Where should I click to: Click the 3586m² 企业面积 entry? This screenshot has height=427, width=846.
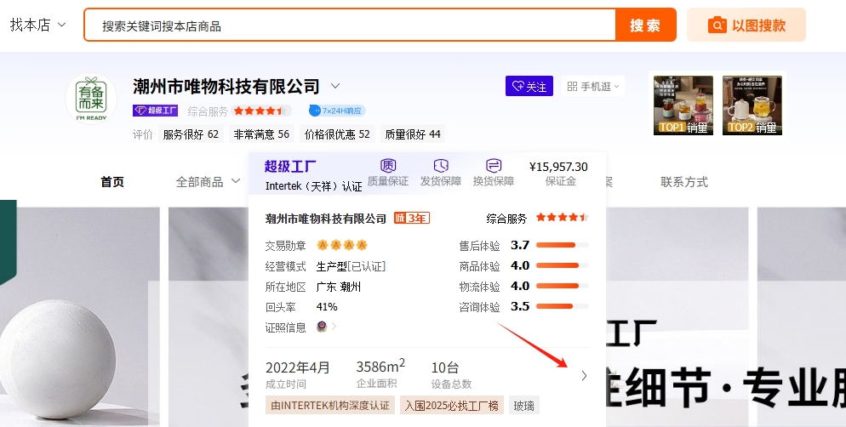point(380,373)
